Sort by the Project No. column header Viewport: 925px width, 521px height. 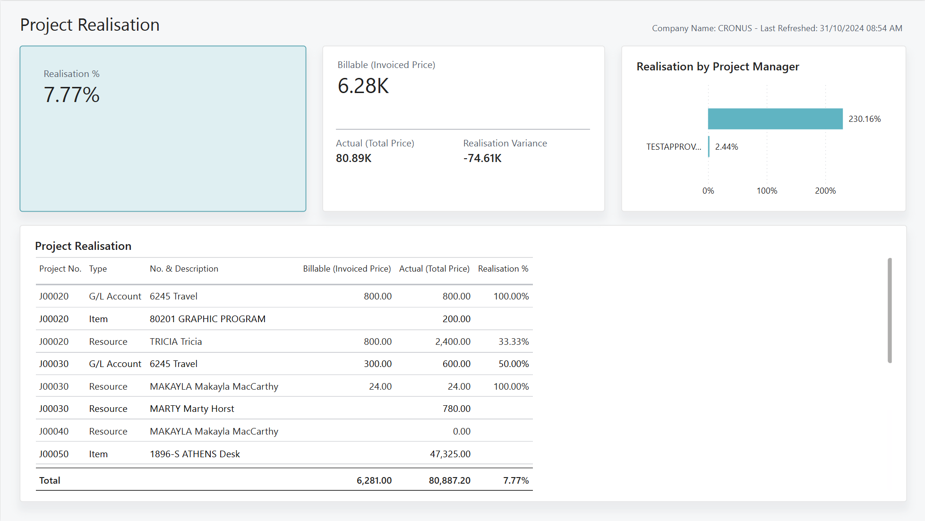[60, 269]
